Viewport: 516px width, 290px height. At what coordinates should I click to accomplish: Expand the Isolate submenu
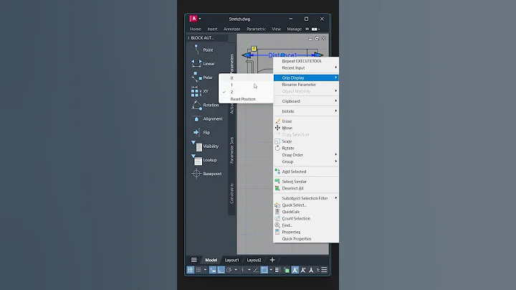click(x=306, y=111)
